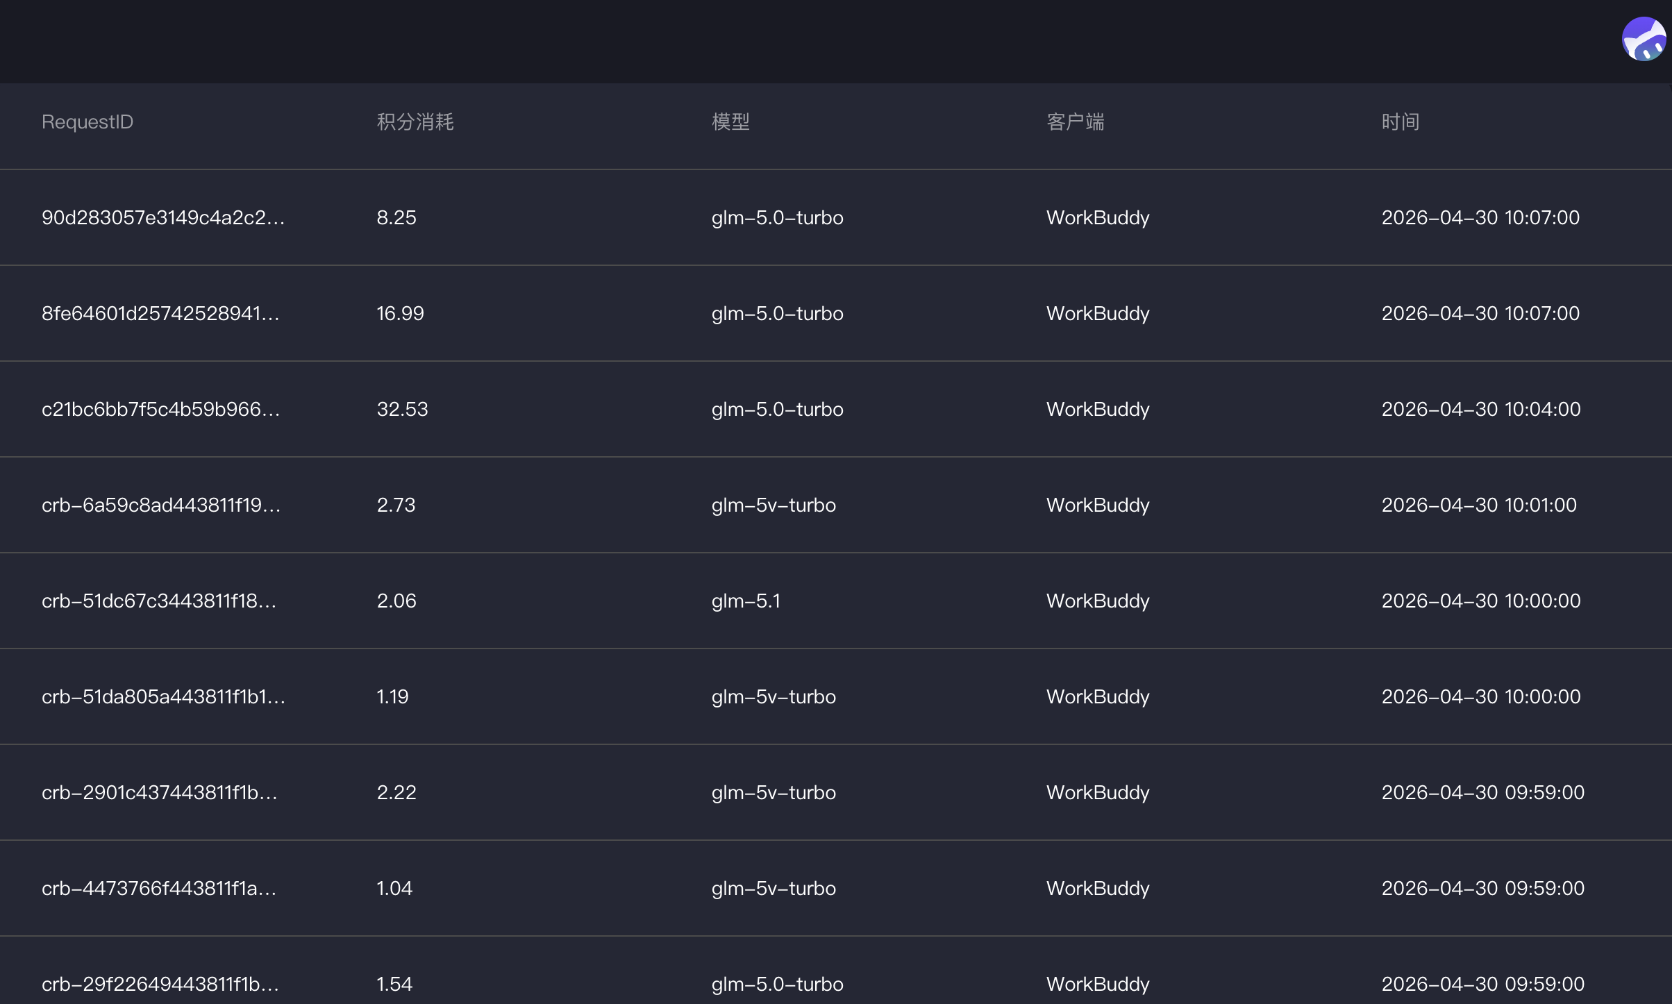Click glm-5.0-turbo in the 1.54 row
The height and width of the screenshot is (1004, 1672).
click(x=777, y=985)
